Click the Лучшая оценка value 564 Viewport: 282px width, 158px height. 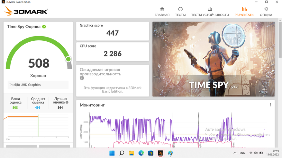click(60, 108)
